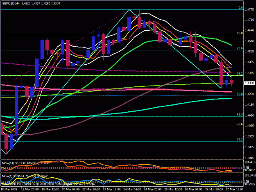Select the 38.2 Fibonacci level label
This screenshot has width=256, height=192.
coord(240,74)
